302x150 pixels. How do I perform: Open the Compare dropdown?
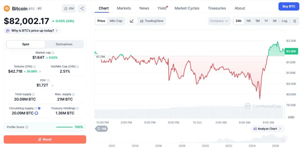coord(219,21)
